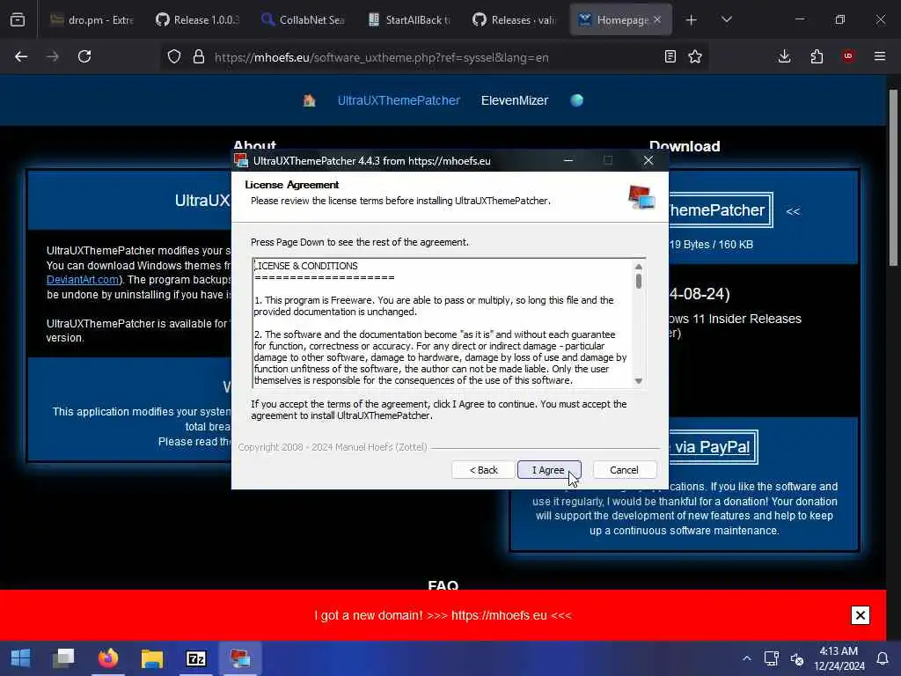Screen dimensions: 901x676
Task: Open a new browser tab
Action: (x=692, y=20)
